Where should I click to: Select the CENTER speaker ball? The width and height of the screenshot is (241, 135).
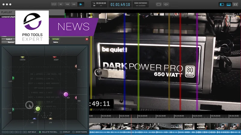pos(22,57)
